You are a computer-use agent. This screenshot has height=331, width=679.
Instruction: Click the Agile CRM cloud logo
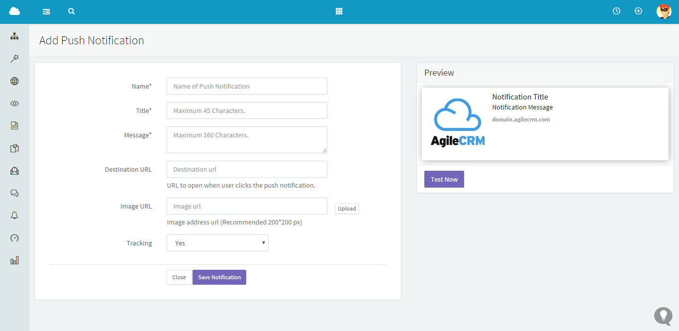pos(14,11)
